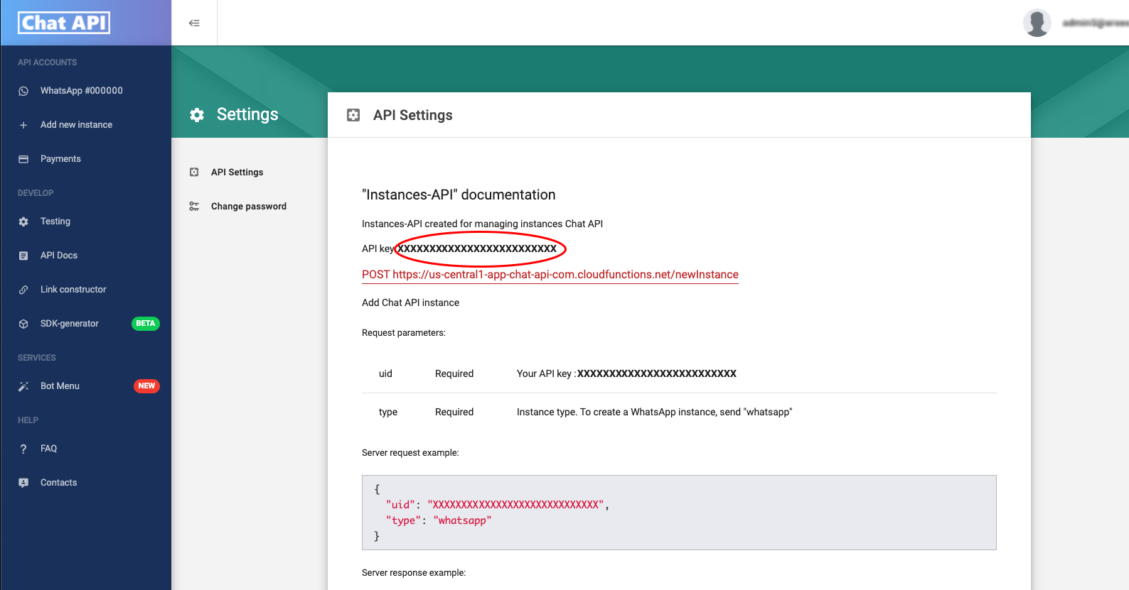Viewport: 1129px width, 590px height.
Task: Collapse the sidebar with the menu toggle icon
Action: point(194,23)
